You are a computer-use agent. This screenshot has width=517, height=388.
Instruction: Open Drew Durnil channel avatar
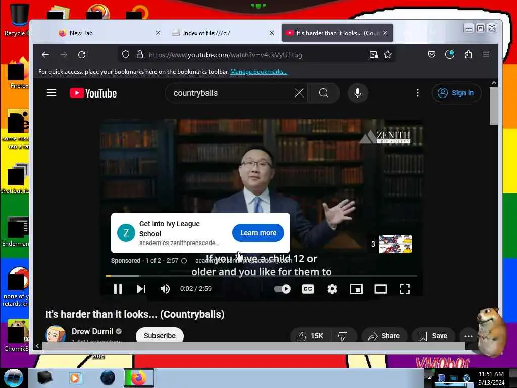pyautogui.click(x=55, y=334)
